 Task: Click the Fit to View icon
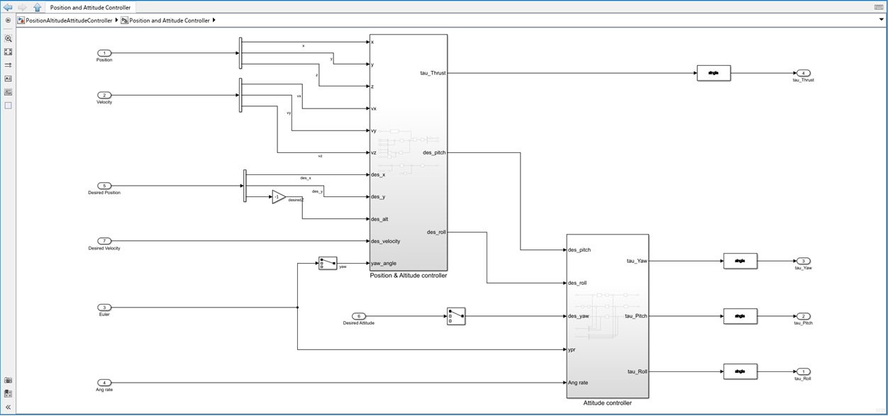pyautogui.click(x=9, y=52)
